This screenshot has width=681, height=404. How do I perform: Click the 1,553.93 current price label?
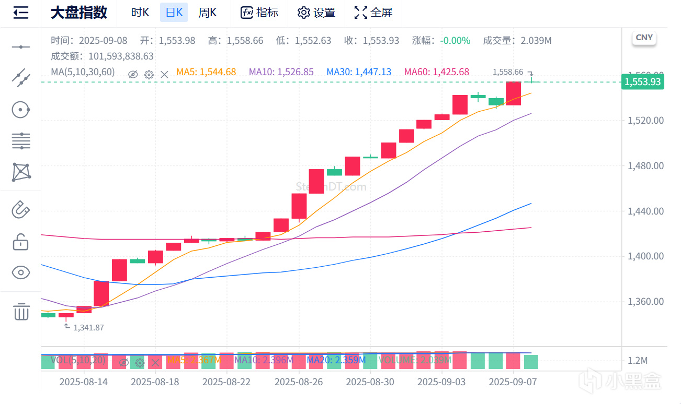642,82
